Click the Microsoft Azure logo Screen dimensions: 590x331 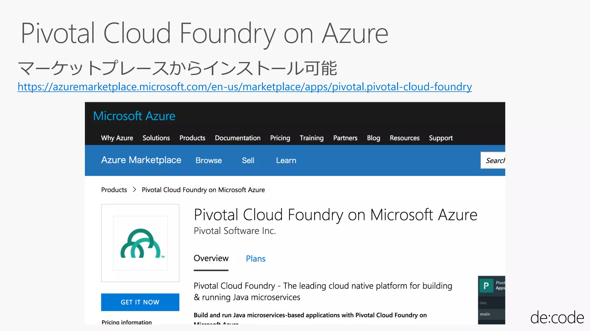tap(134, 116)
